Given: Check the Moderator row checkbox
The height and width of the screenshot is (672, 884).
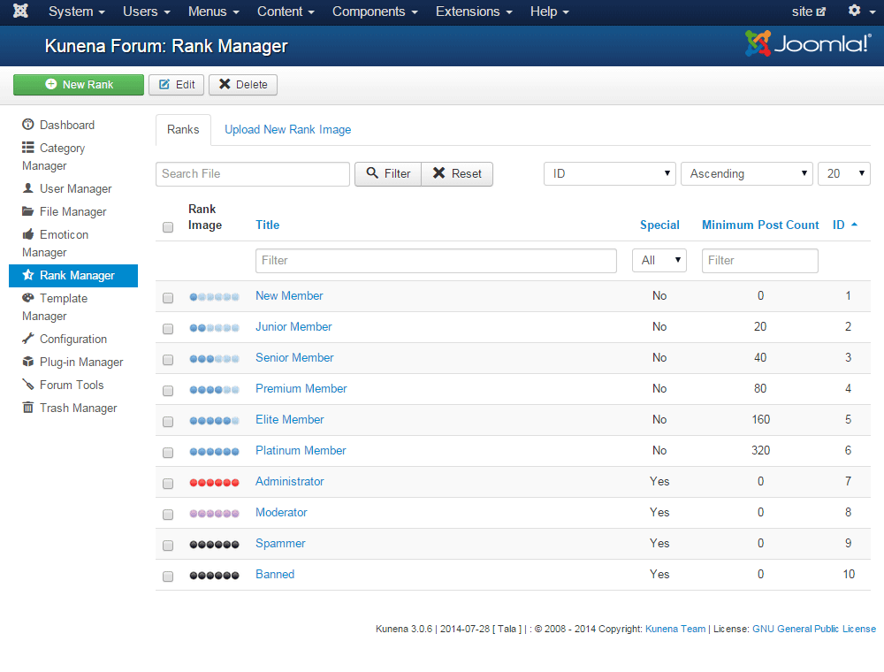Looking at the screenshot, I should pyautogui.click(x=168, y=515).
